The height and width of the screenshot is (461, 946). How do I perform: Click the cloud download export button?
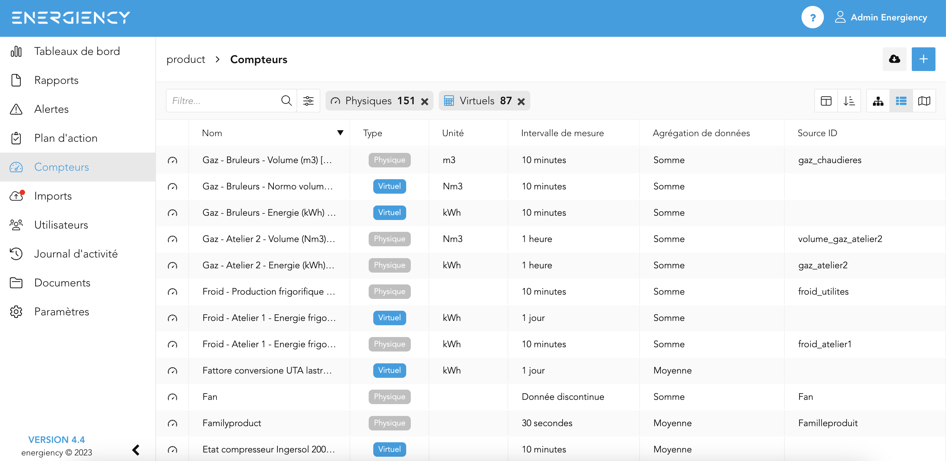tap(894, 59)
